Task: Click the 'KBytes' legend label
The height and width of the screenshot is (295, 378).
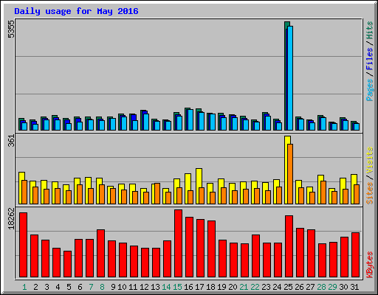Action: [370, 265]
